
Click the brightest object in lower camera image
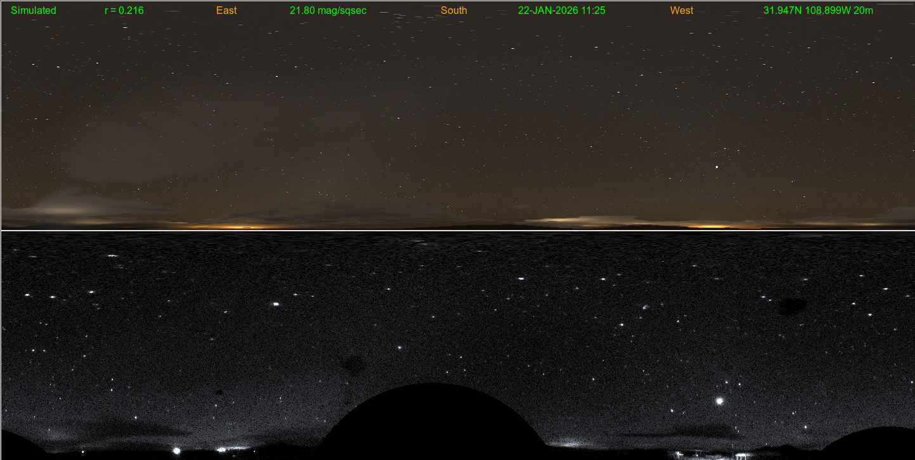click(719, 401)
